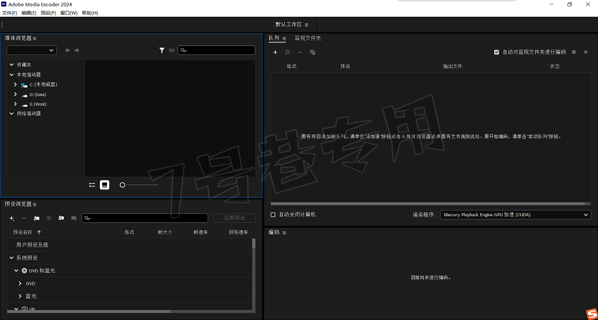
Task: Toggle the Media Browser eye view icon
Action: (172, 50)
